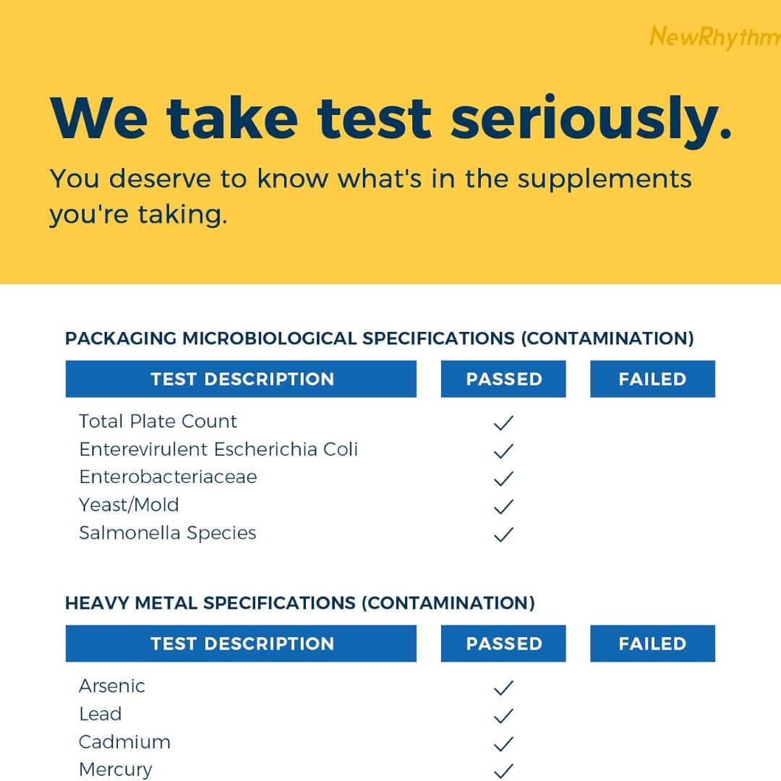Click the microbiological Test Description header

coord(242,379)
